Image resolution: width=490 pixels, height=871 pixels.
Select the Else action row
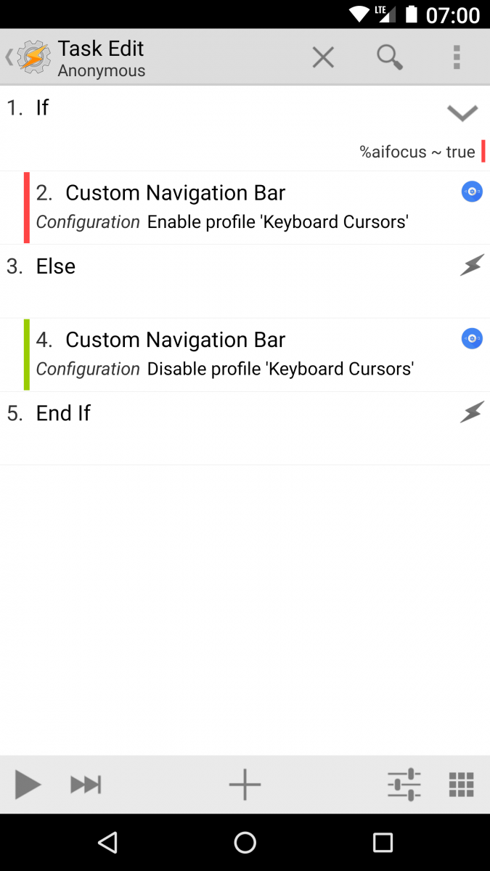(218, 266)
